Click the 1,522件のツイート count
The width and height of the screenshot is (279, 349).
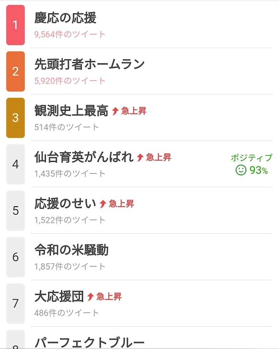pyautogui.click(x=70, y=220)
